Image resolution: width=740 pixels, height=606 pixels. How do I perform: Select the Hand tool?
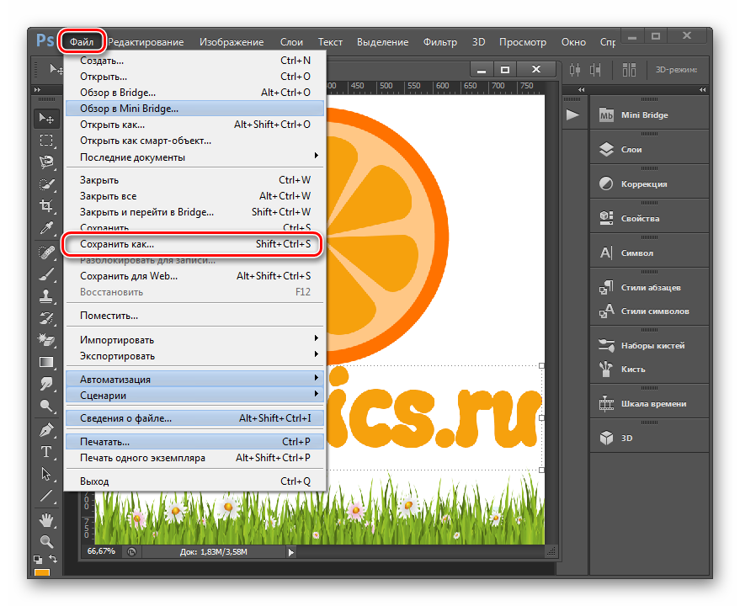point(46,519)
